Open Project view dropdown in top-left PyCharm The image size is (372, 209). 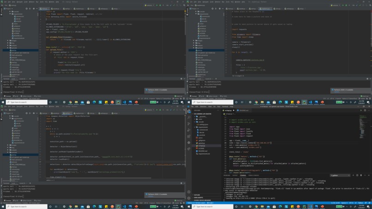point(8,9)
